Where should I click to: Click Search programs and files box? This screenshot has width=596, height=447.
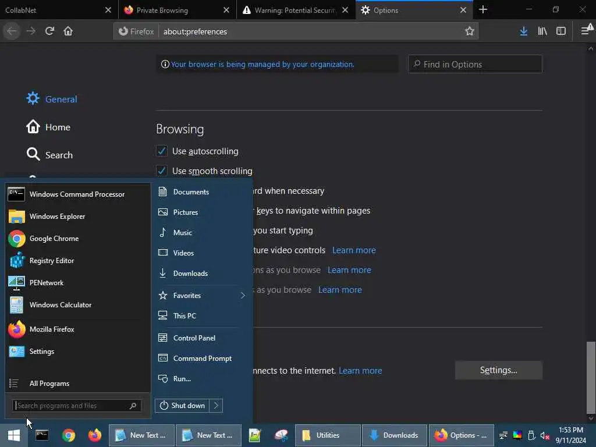coord(77,406)
